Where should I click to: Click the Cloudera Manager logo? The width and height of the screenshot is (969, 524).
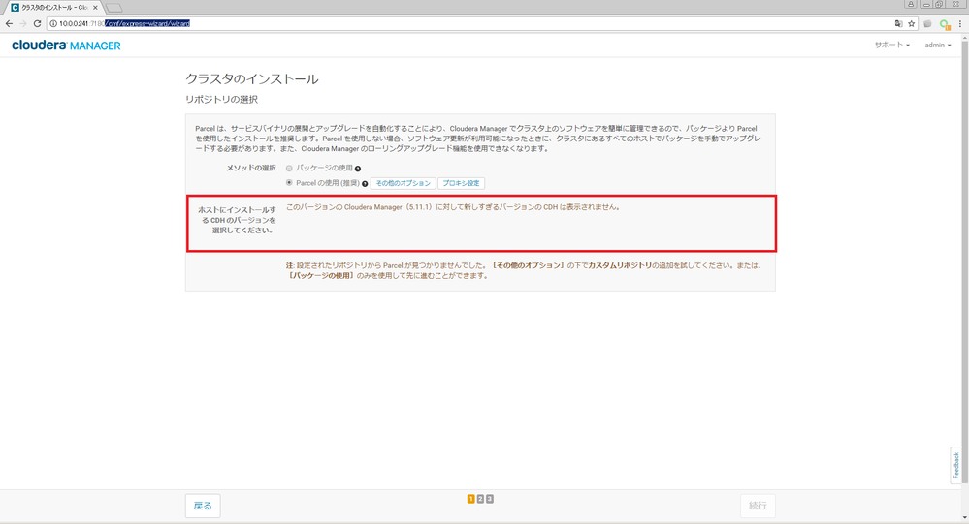[66, 46]
